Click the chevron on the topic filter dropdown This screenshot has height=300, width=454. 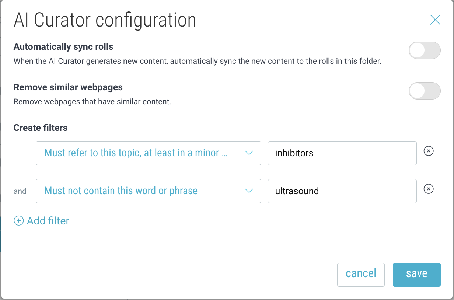tap(249, 153)
